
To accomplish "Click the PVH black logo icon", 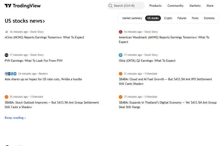I will click(x=6, y=55).
